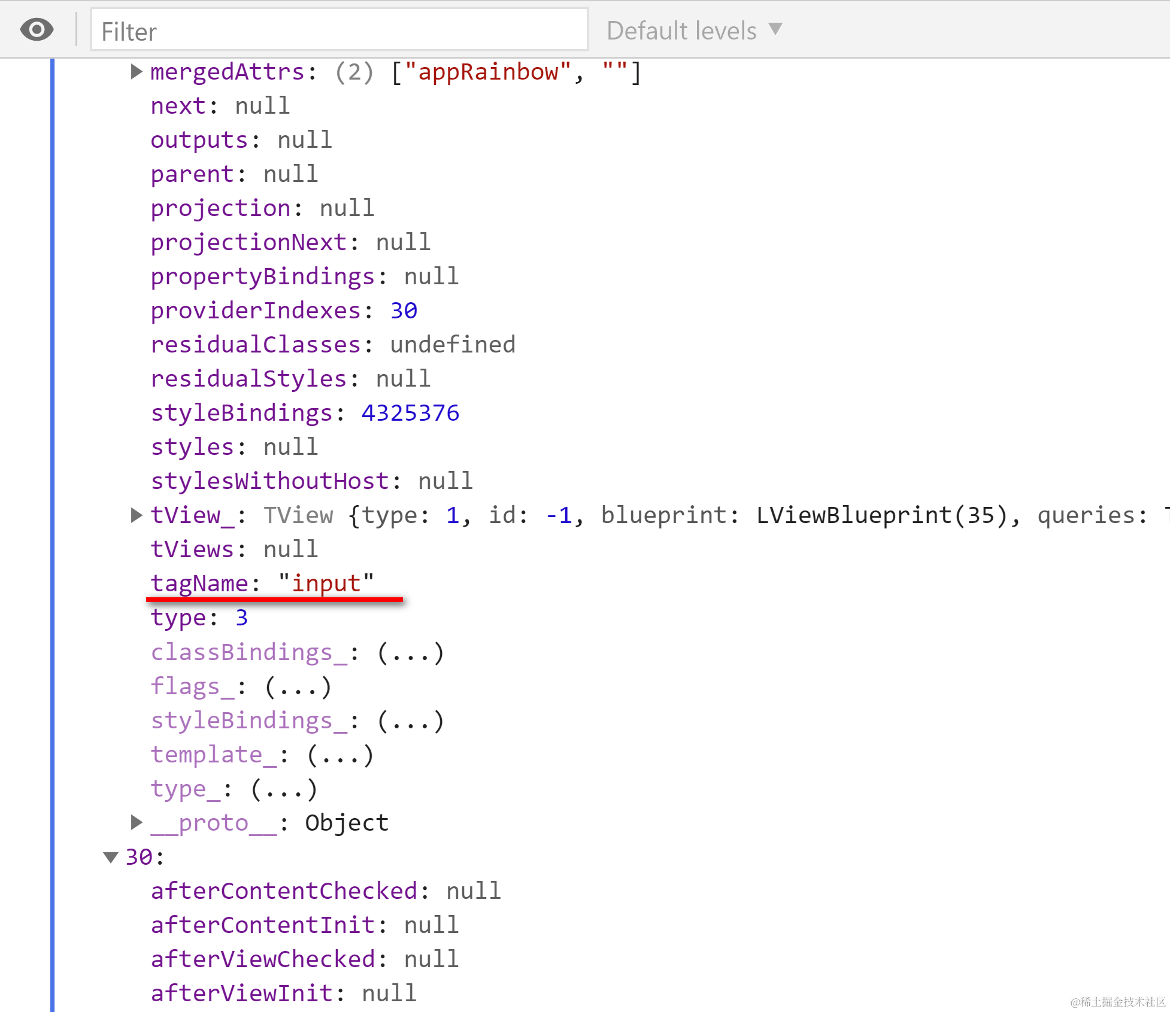Expand the __proto__ Object entry
This screenshot has height=1012, width=1170.
coord(137,823)
